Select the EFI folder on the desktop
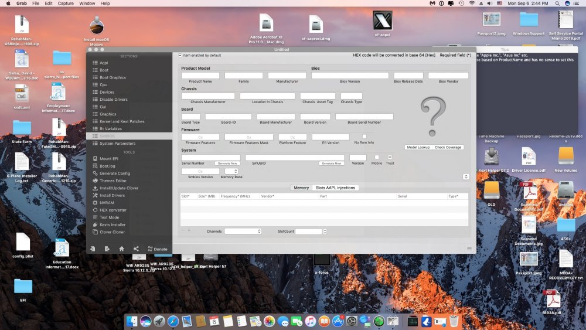Image resolution: width=586 pixels, height=330 pixels. point(23,290)
